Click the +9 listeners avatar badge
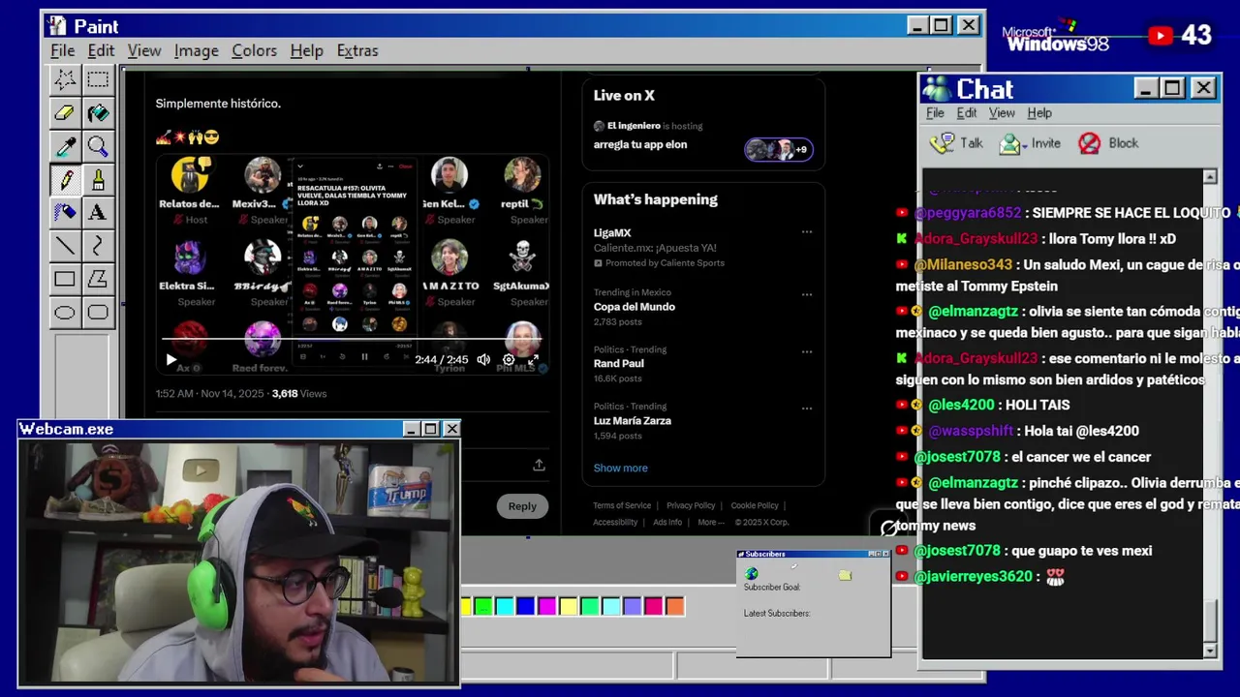Image resolution: width=1240 pixels, height=697 pixels. 800,149
